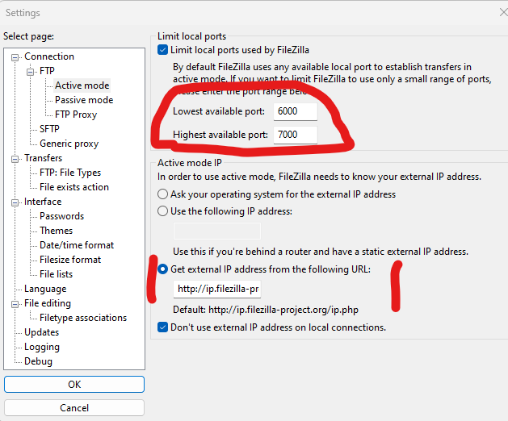Viewport: 508px width, 421px height.
Task: Open the Themes settings page
Action: 56,231
